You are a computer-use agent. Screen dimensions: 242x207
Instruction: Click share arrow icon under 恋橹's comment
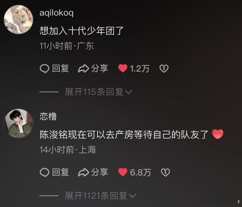pos(83,172)
